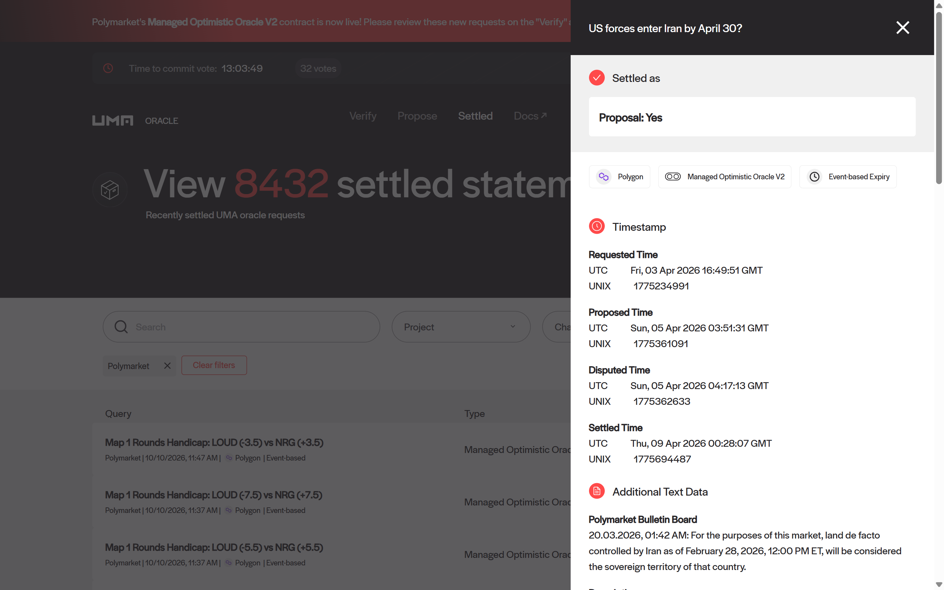Open query LOUD (-3.5) vs NRG (+3.5)
944x590 pixels.
214,442
